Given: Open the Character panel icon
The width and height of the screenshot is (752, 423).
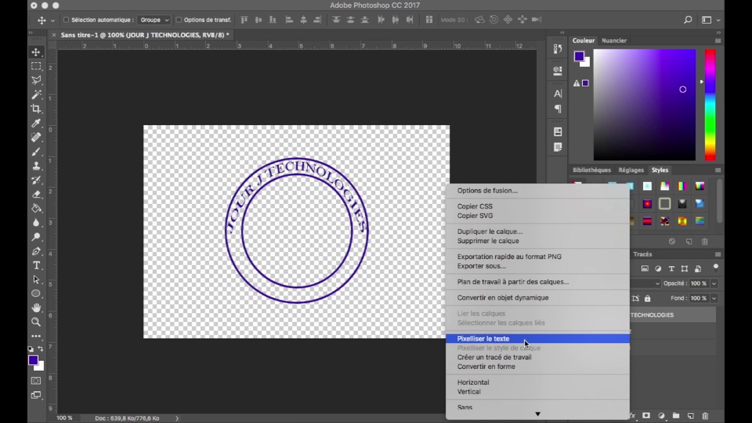Looking at the screenshot, I should point(558,93).
